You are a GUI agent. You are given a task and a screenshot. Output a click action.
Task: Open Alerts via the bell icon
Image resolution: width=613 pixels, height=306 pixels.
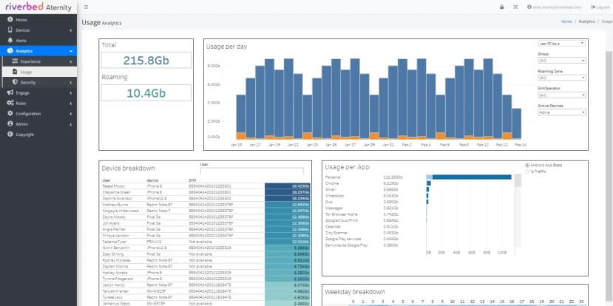10,41
